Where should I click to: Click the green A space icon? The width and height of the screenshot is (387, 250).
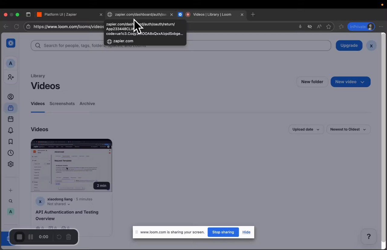pyautogui.click(x=11, y=212)
